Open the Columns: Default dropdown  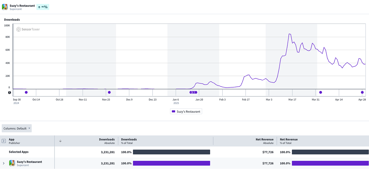click(17, 128)
